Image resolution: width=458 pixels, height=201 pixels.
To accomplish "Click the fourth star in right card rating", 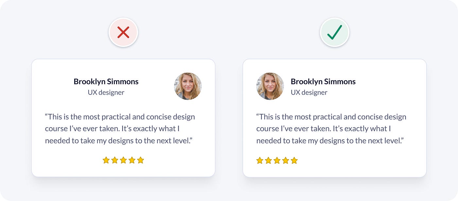I will coord(286,161).
